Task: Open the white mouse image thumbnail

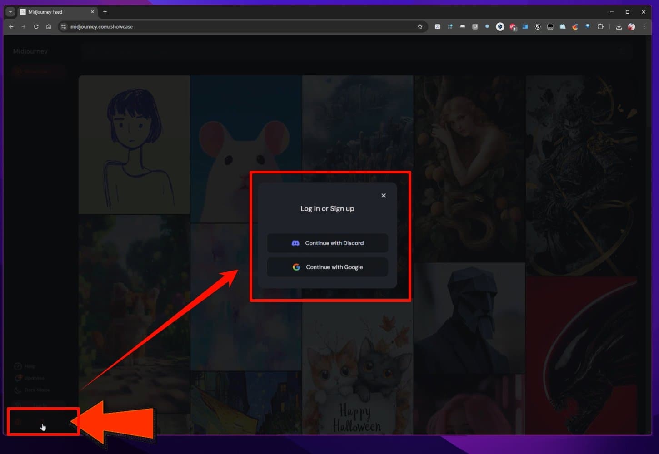Action: (x=246, y=150)
